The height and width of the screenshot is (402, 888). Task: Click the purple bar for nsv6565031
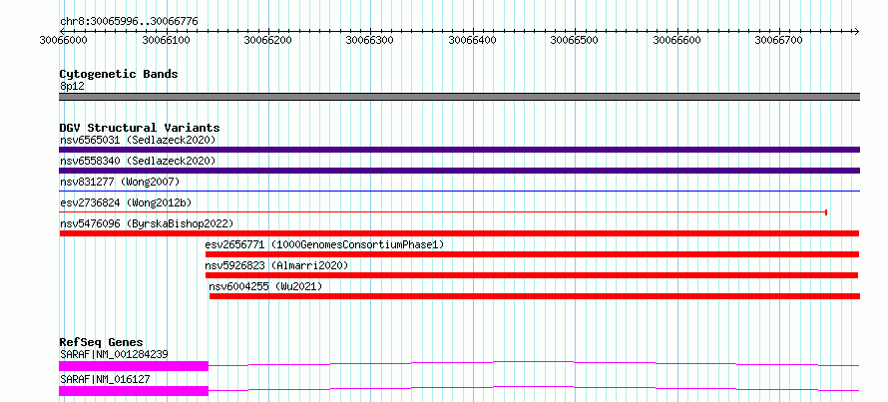pyautogui.click(x=459, y=150)
